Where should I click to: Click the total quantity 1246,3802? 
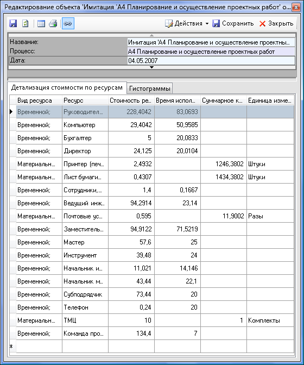[x=224, y=164]
